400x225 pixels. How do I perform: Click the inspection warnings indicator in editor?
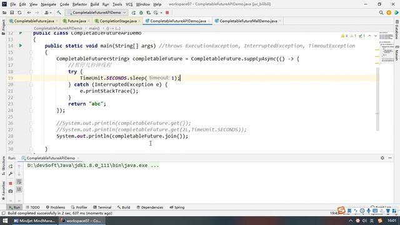point(353,36)
